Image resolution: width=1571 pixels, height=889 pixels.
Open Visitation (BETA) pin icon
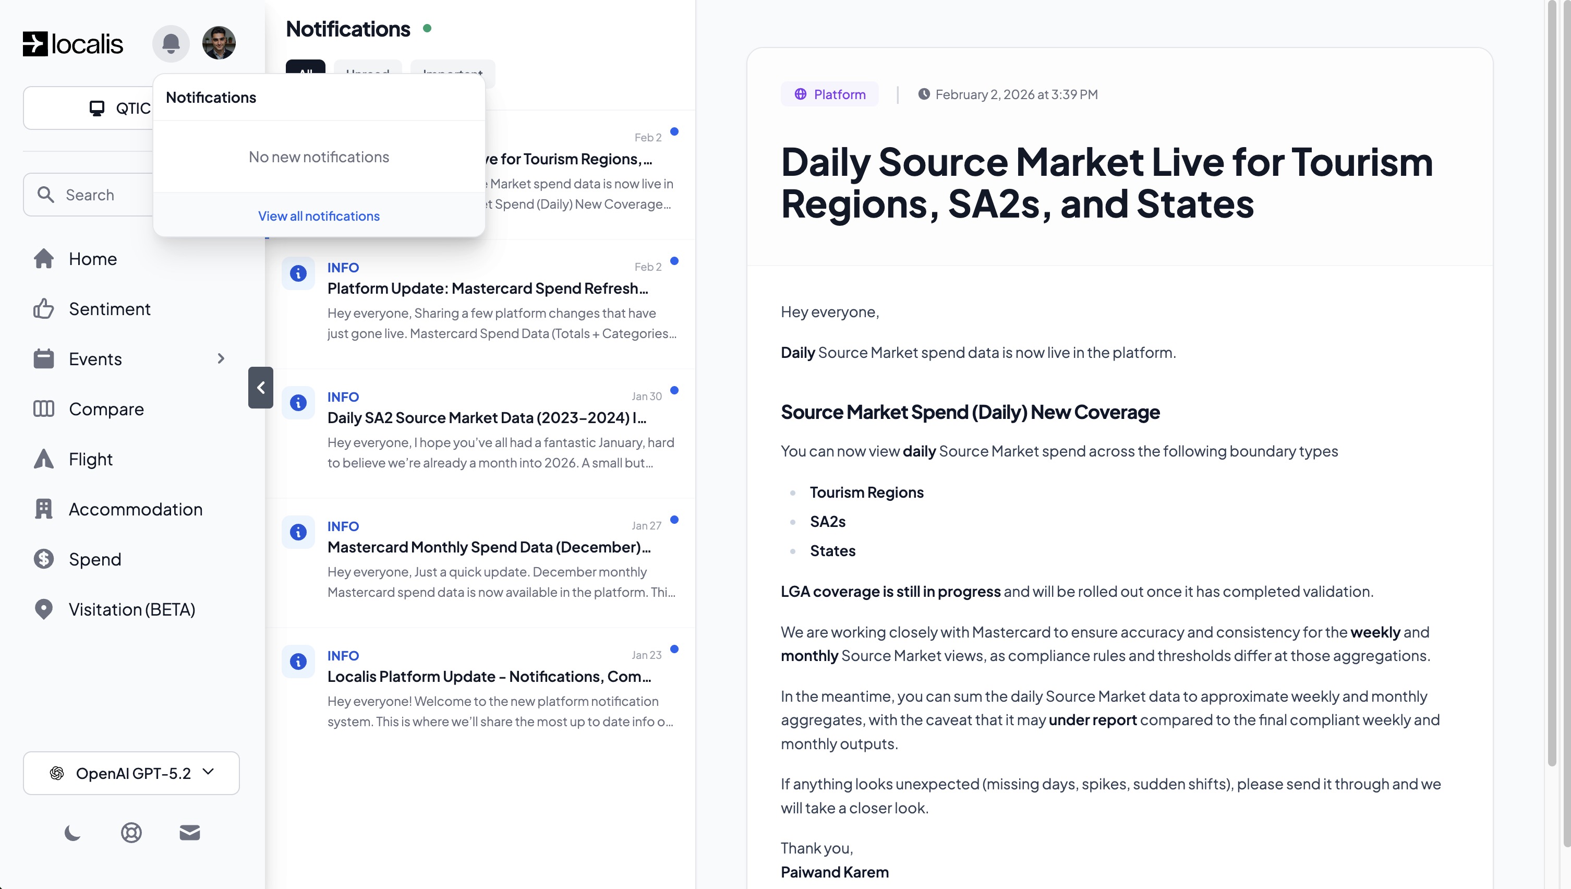pyautogui.click(x=43, y=609)
